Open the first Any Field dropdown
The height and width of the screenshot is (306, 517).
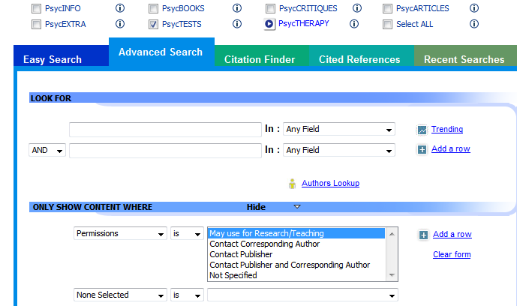click(339, 130)
